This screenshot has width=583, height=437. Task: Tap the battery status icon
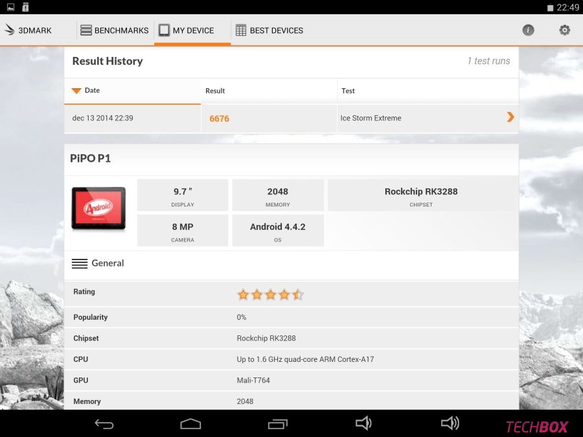coord(550,7)
